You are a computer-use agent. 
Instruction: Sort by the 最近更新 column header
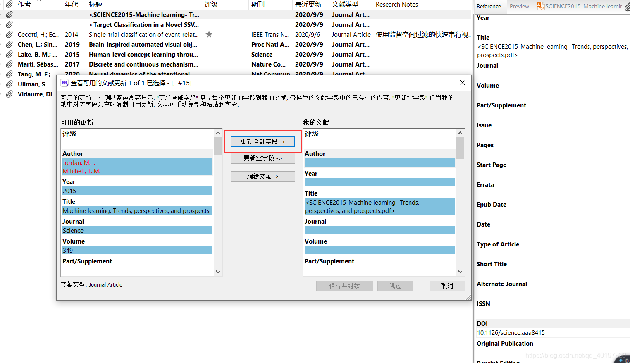pyautogui.click(x=308, y=4)
